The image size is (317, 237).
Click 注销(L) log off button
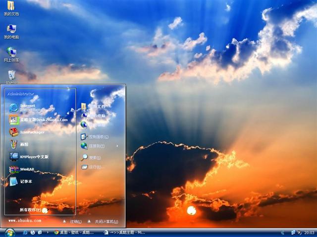(72, 222)
